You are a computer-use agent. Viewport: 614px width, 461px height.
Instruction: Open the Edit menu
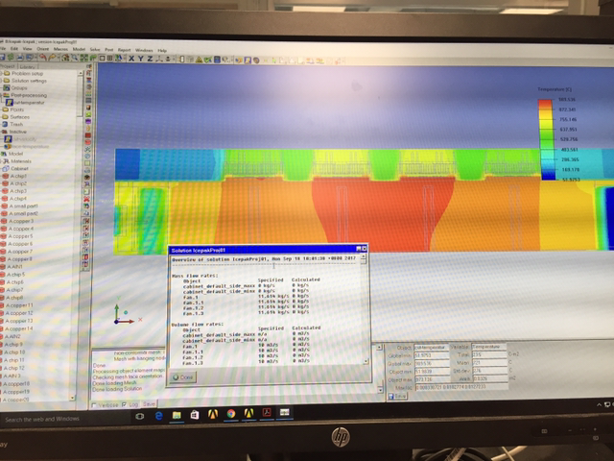coord(14,49)
